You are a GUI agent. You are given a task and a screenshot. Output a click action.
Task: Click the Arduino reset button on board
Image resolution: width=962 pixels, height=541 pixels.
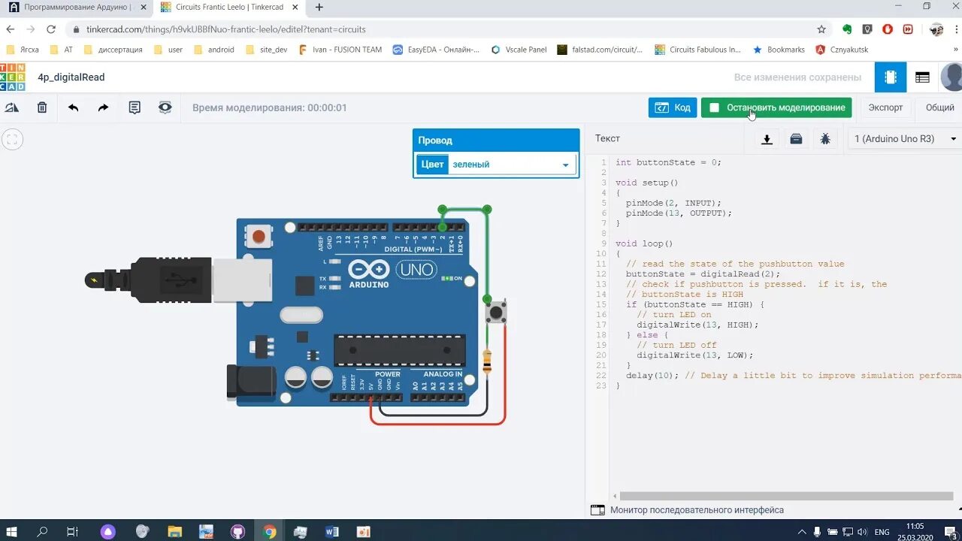click(x=259, y=237)
